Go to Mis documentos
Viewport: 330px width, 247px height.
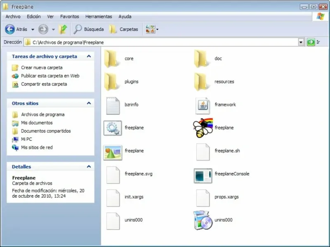tap(37, 123)
